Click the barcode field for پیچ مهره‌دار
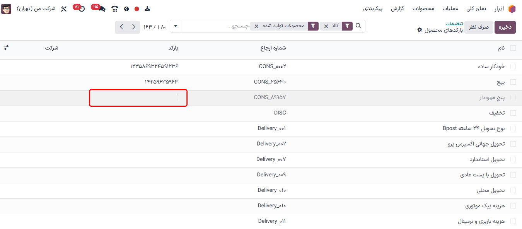The height and width of the screenshot is (229, 522). 138,97
